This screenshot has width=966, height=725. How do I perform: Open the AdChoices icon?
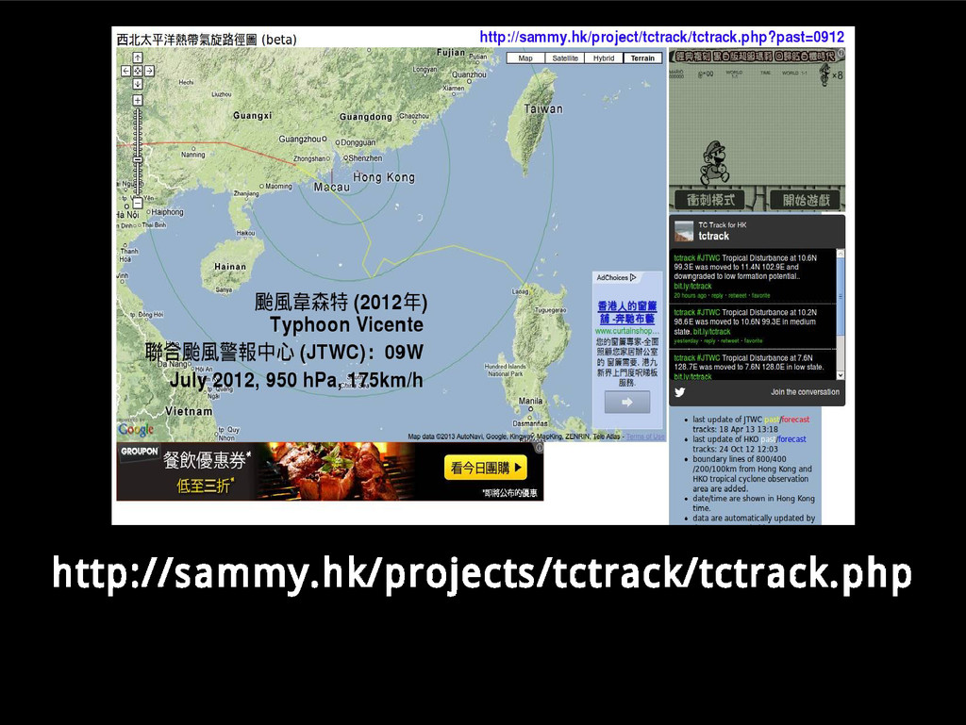click(633, 277)
